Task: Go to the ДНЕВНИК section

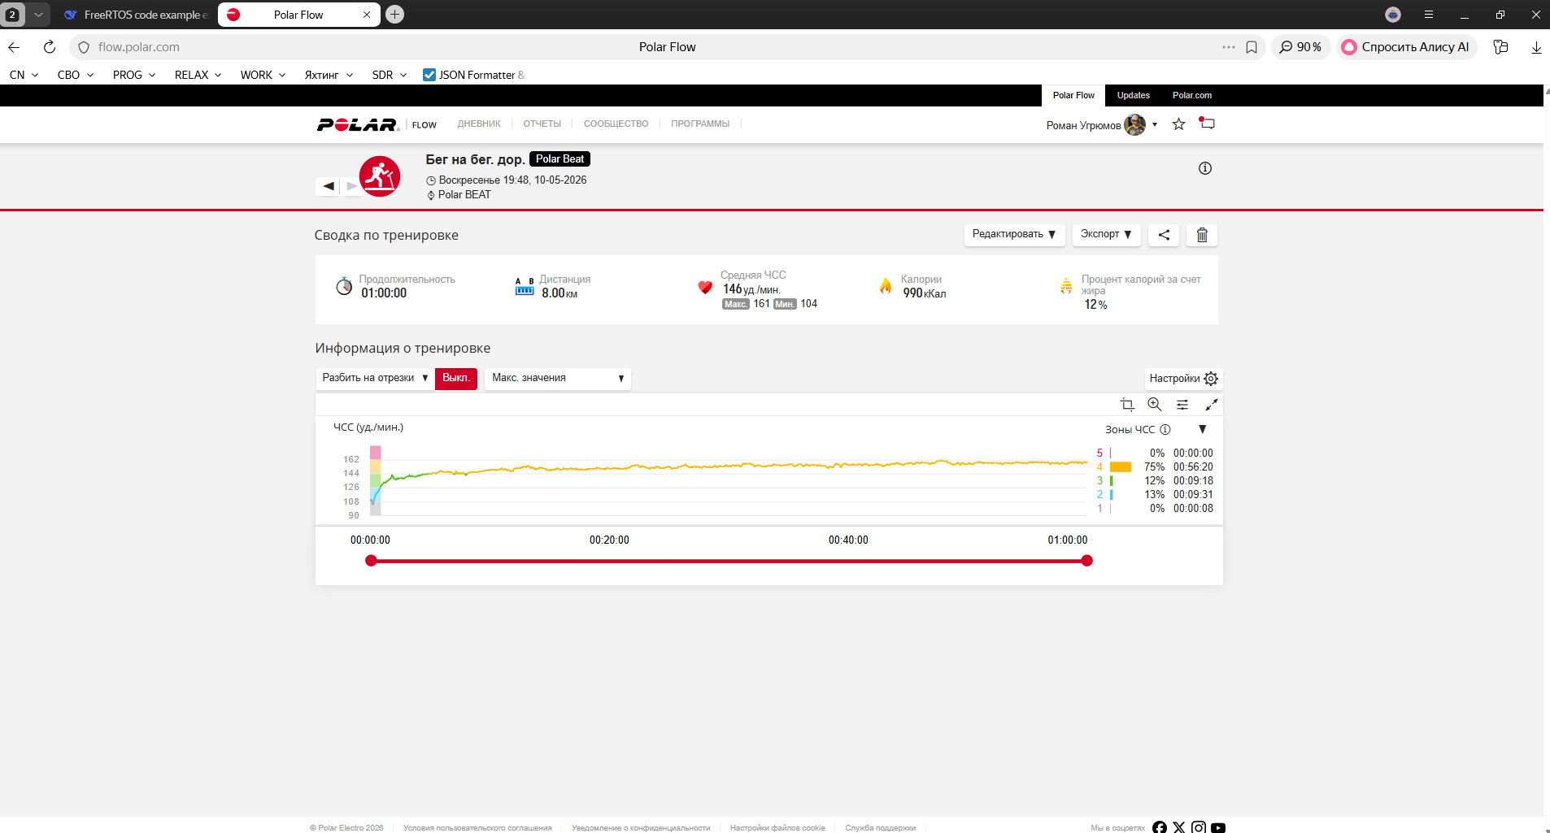Action: (x=479, y=124)
